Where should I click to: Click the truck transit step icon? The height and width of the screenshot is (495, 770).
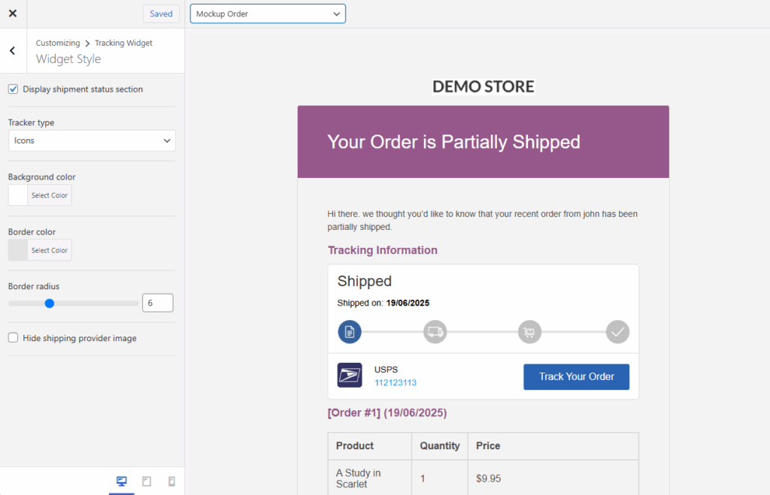click(x=435, y=331)
